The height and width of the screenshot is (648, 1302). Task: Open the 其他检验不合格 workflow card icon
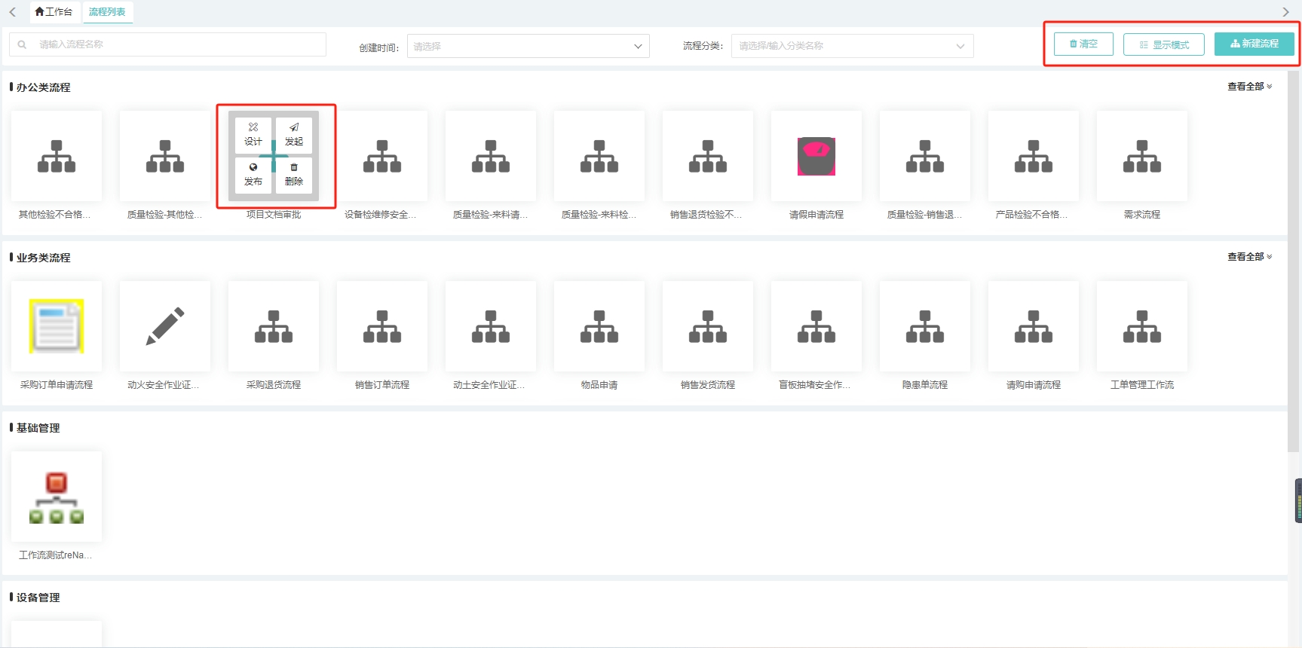57,156
